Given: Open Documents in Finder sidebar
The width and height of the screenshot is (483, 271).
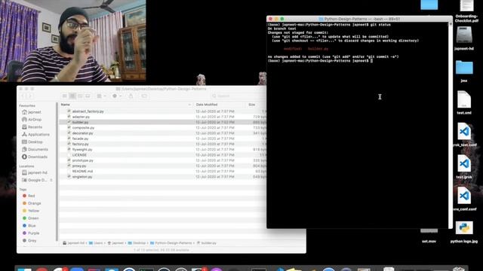Looking at the screenshot, I should [35, 149].
